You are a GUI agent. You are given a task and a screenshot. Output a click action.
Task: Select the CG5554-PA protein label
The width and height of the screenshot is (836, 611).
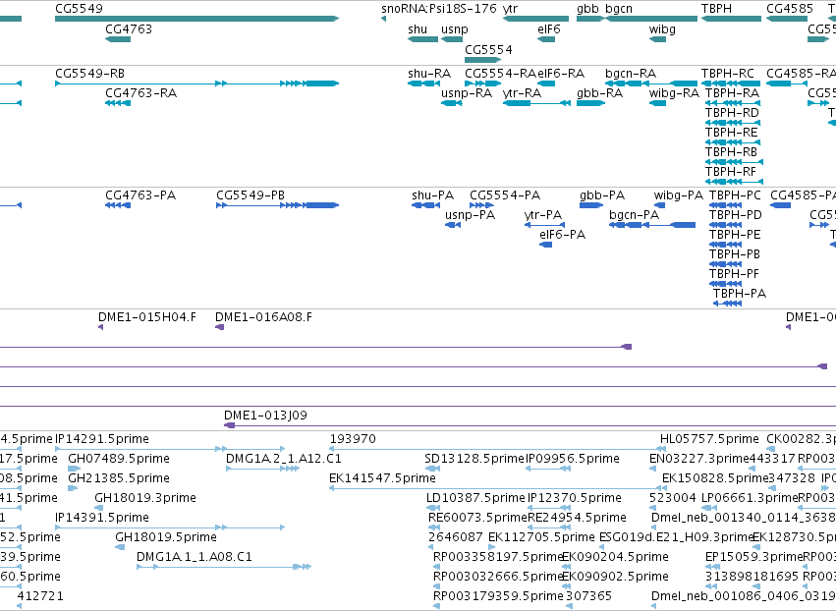coord(504,195)
